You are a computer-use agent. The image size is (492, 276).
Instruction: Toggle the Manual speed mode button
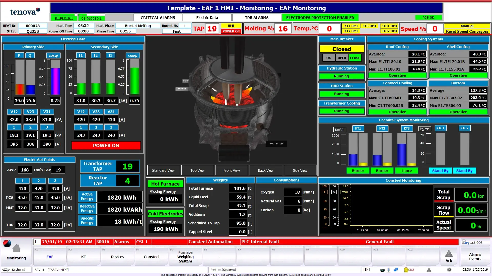(467, 26)
